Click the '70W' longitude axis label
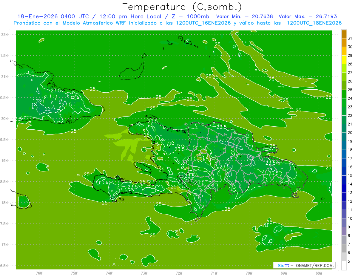 pyautogui.click(x=249, y=273)
